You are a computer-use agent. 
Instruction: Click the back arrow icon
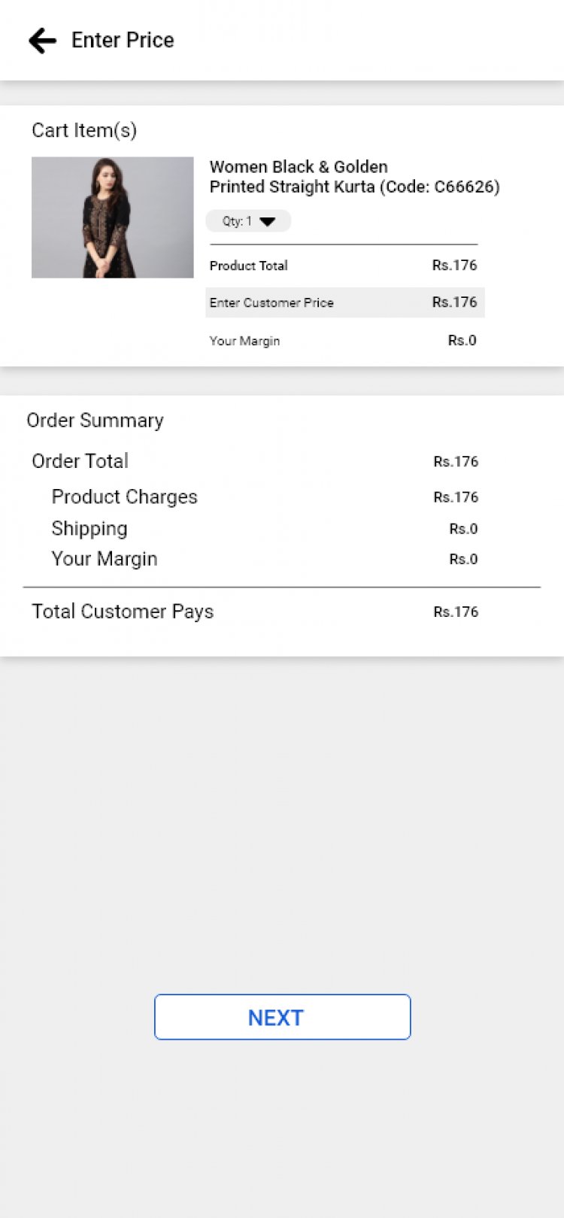click(x=43, y=41)
